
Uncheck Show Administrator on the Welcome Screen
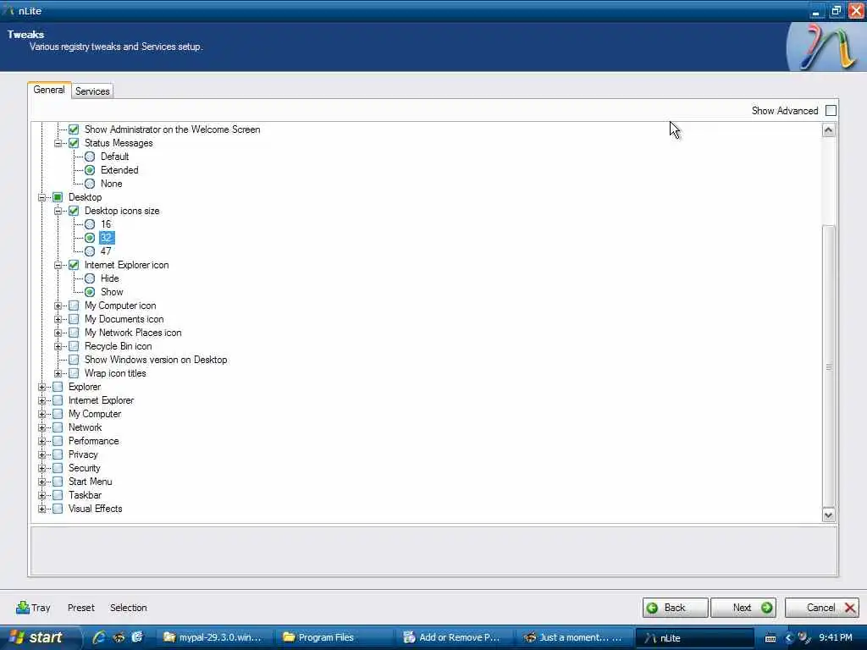(x=74, y=129)
